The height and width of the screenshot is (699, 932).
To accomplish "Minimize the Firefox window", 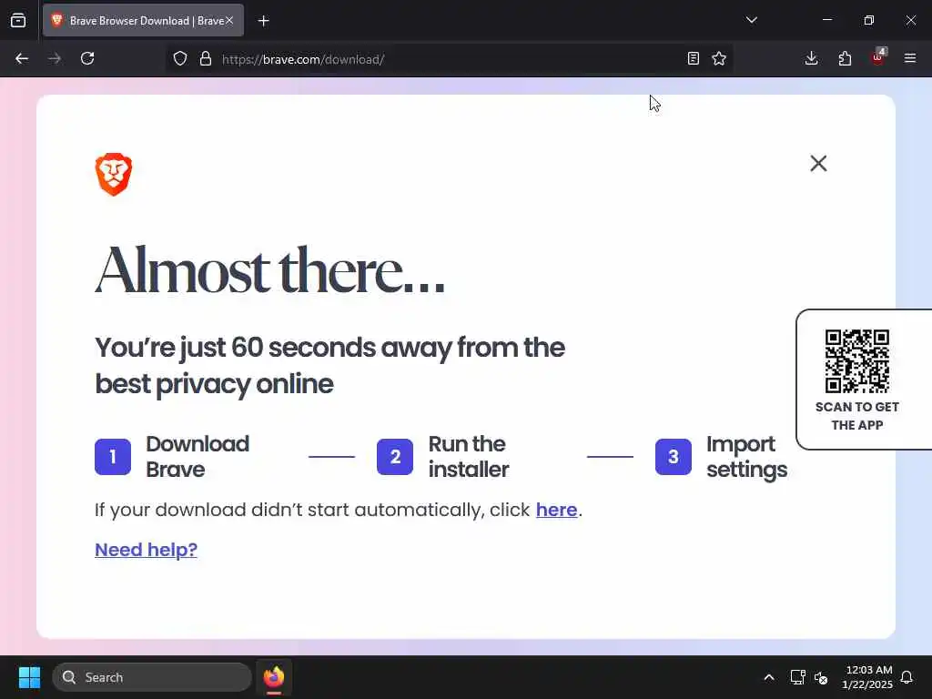I will click(826, 20).
